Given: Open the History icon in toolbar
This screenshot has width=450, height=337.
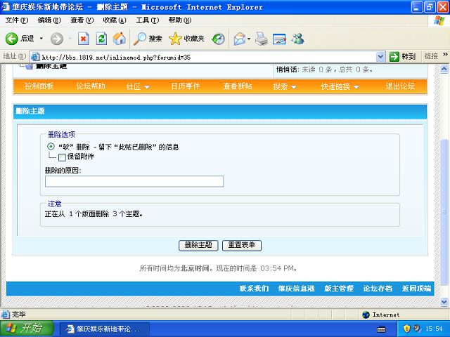Looking at the screenshot, I should [x=219, y=39].
